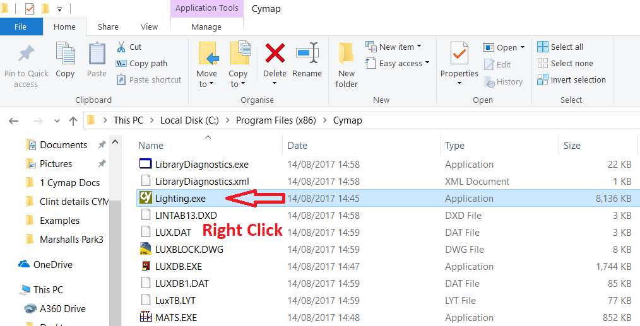Cut the selected file
This screenshot has width=640, height=326.
click(x=129, y=47)
